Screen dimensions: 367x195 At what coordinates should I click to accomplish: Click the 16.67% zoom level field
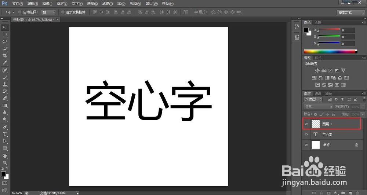(17, 193)
